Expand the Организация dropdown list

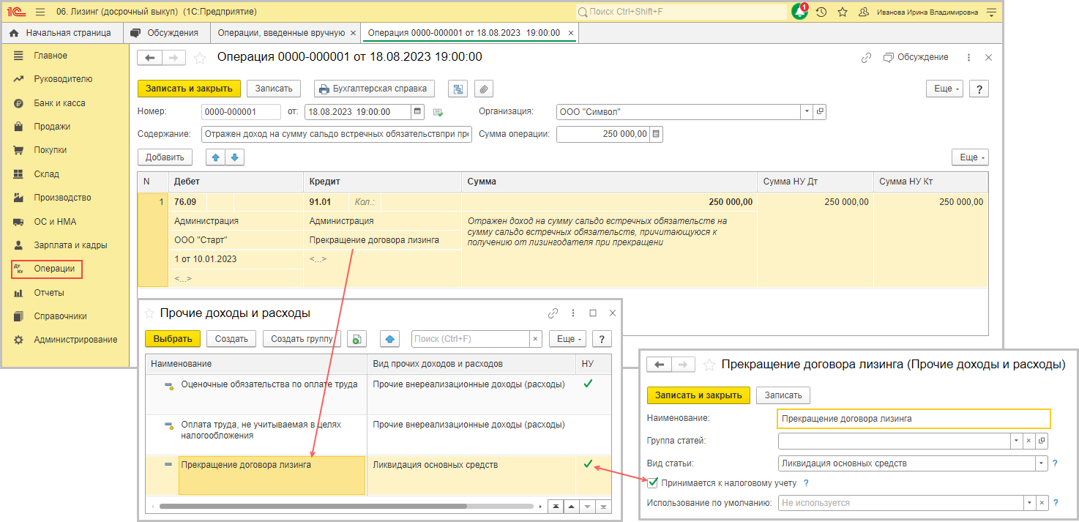point(807,112)
